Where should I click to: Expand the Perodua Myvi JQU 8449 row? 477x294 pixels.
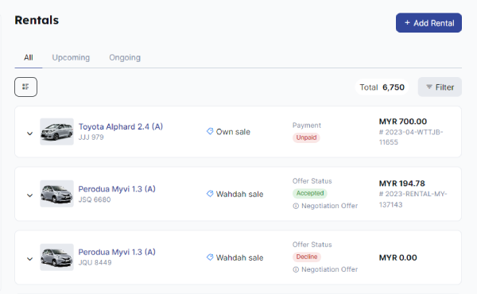point(30,259)
